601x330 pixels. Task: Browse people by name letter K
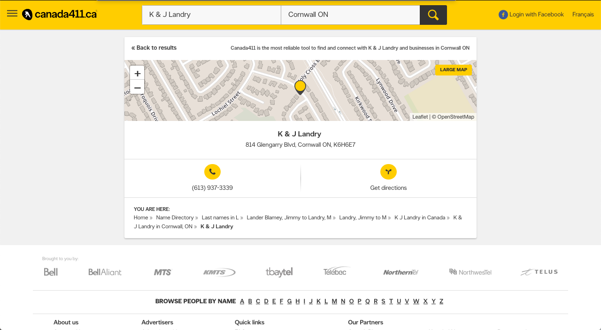pyautogui.click(x=318, y=301)
